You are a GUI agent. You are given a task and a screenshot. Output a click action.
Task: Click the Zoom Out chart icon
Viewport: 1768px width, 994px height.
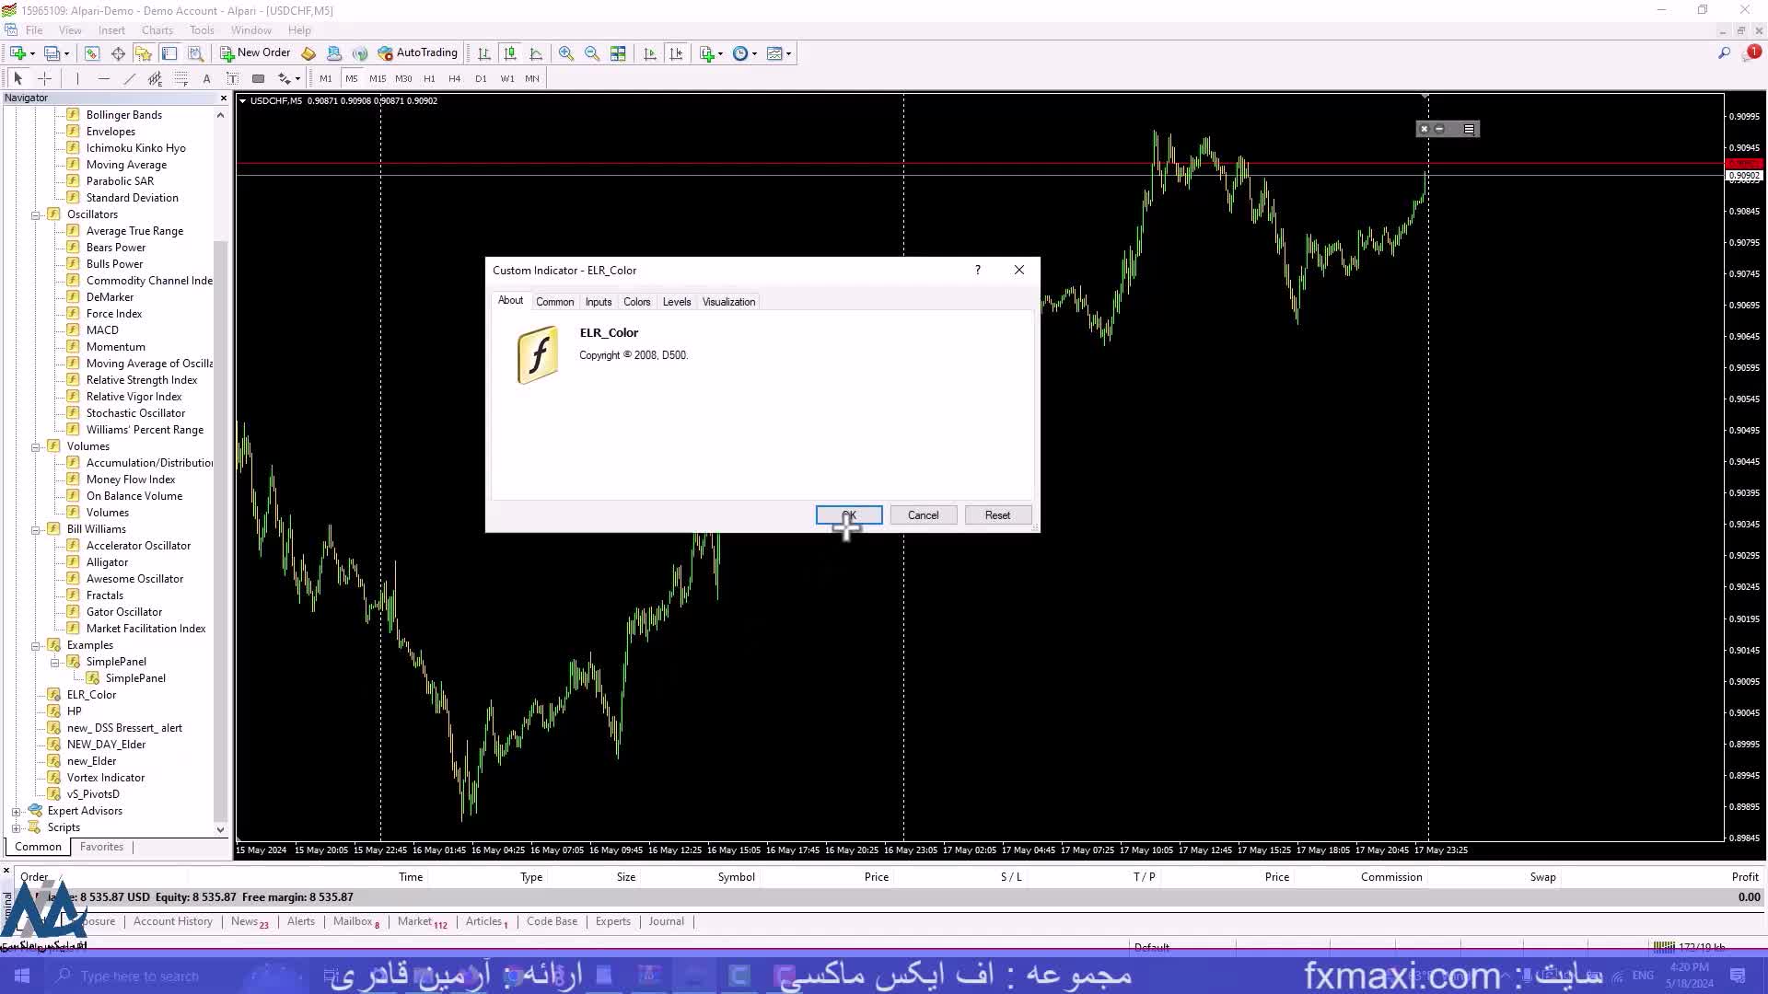tap(592, 53)
